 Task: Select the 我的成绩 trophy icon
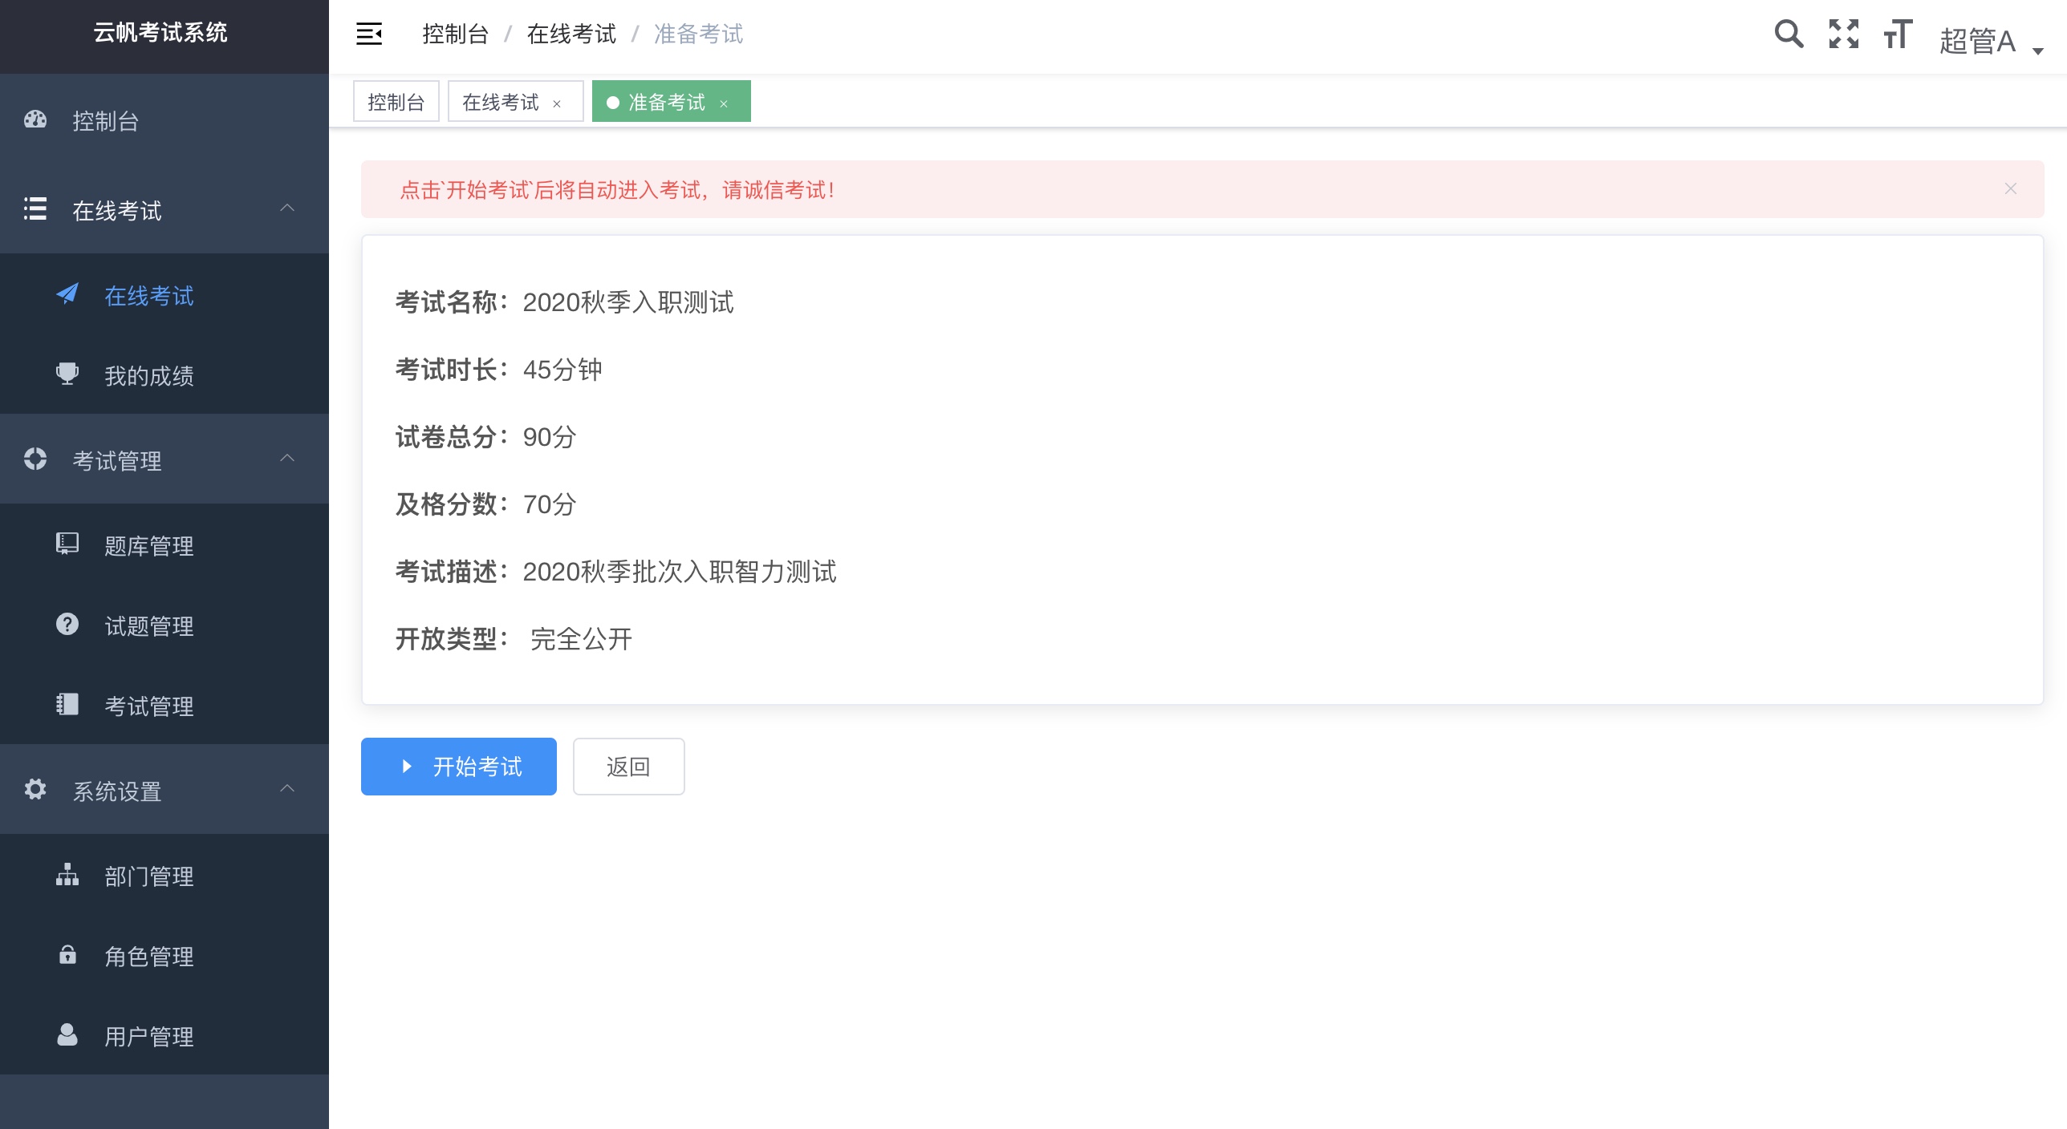(67, 374)
